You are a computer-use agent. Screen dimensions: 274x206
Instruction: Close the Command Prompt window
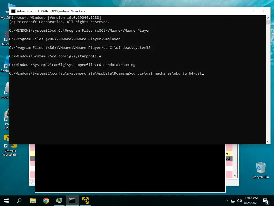pos(264,11)
